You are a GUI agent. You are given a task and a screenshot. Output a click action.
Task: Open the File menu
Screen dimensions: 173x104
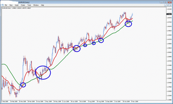pyautogui.click(x=6, y=5)
